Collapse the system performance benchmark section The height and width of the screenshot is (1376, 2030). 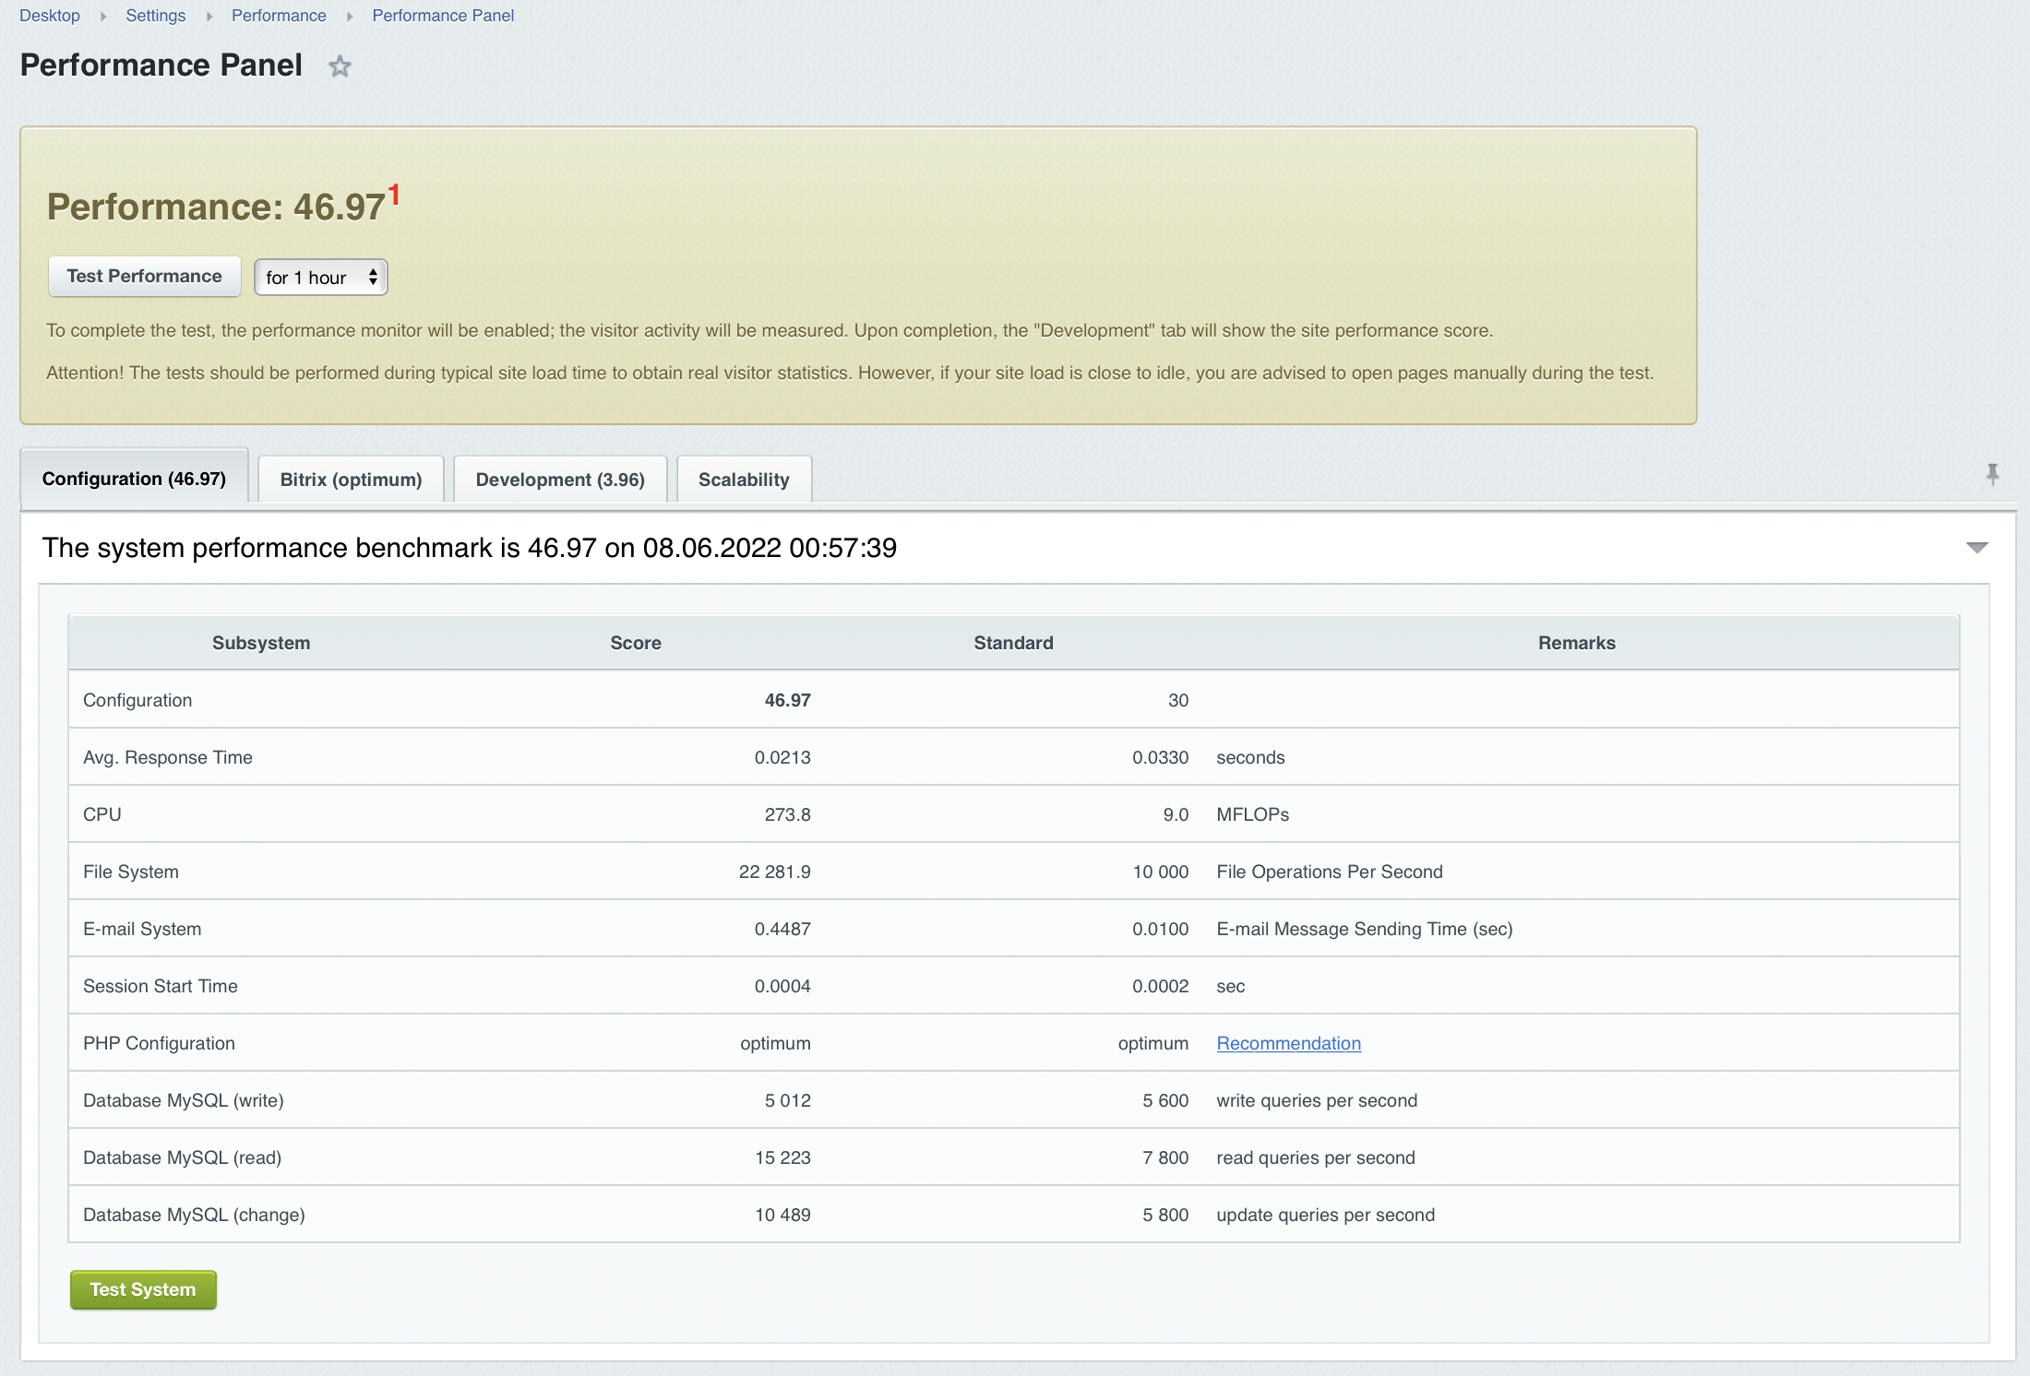[x=1976, y=548]
